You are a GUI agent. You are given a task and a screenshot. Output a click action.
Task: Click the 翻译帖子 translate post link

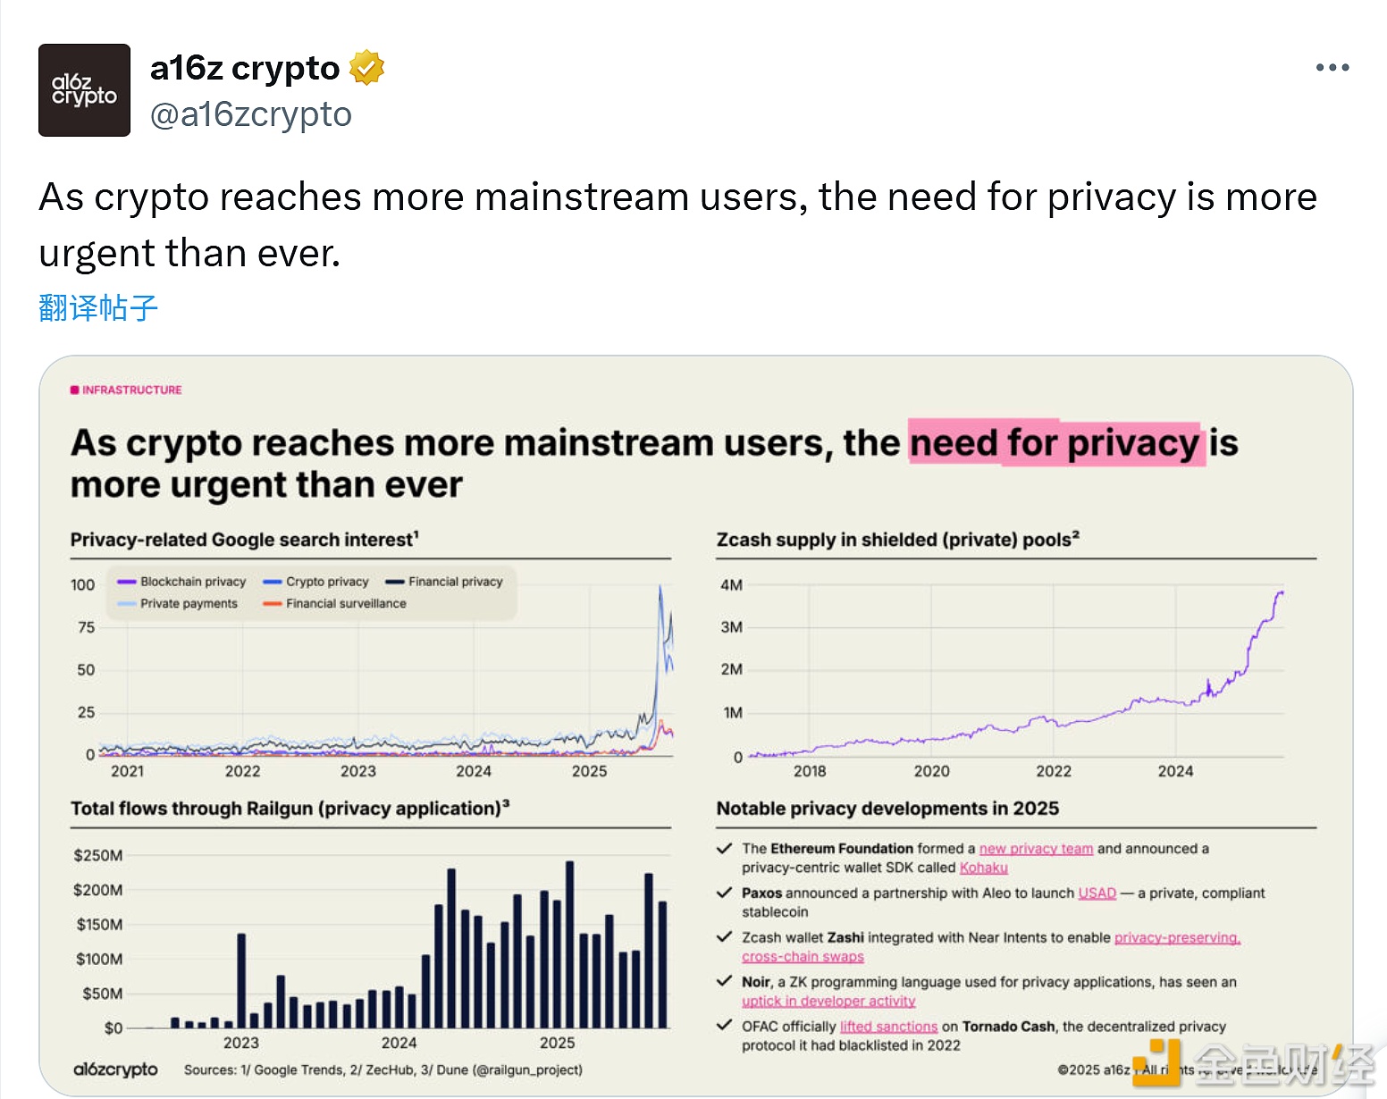(98, 307)
